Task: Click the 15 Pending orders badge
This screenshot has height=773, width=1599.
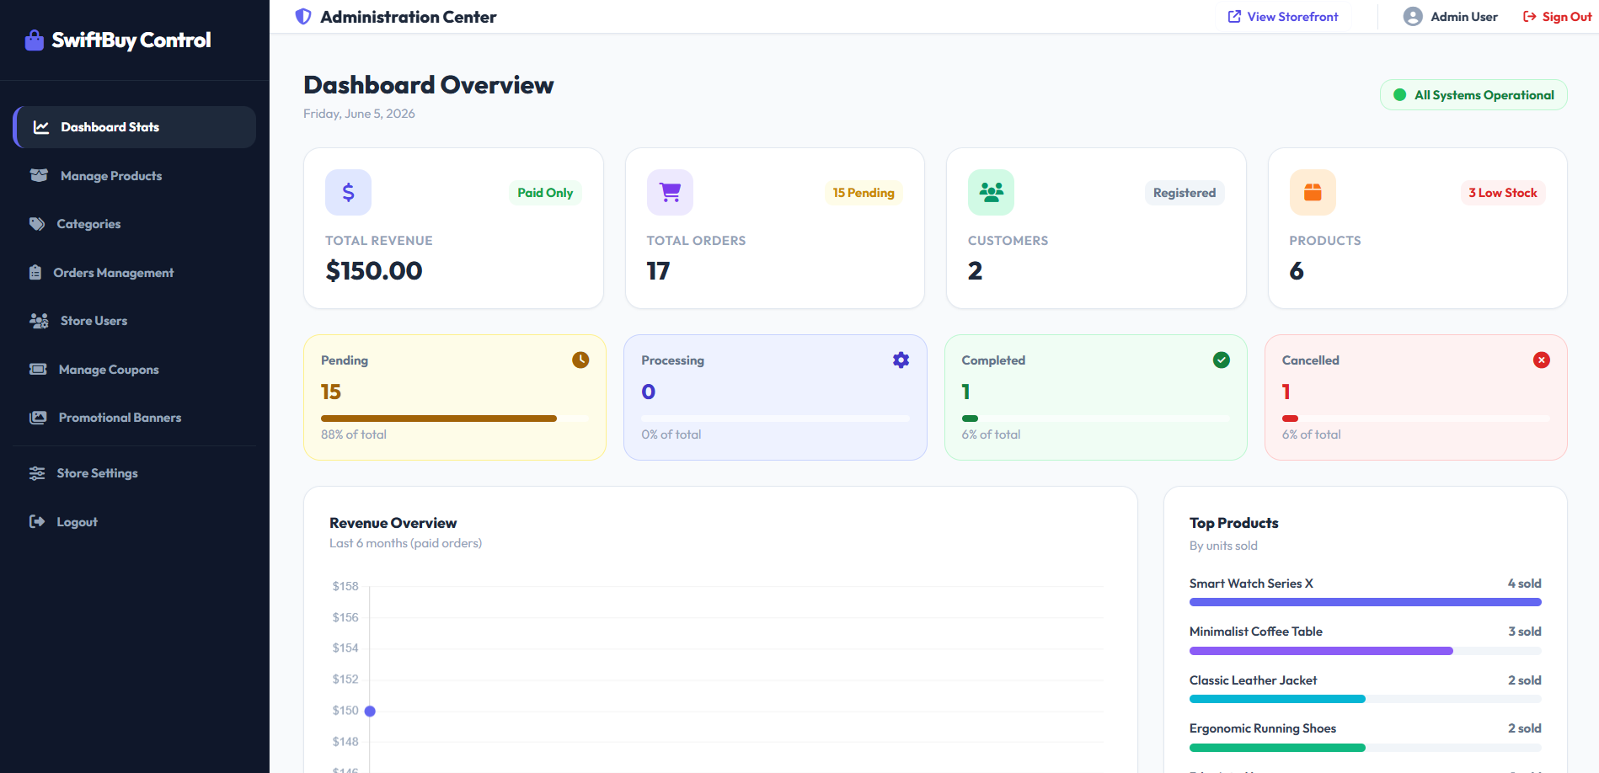Action: [x=864, y=193]
